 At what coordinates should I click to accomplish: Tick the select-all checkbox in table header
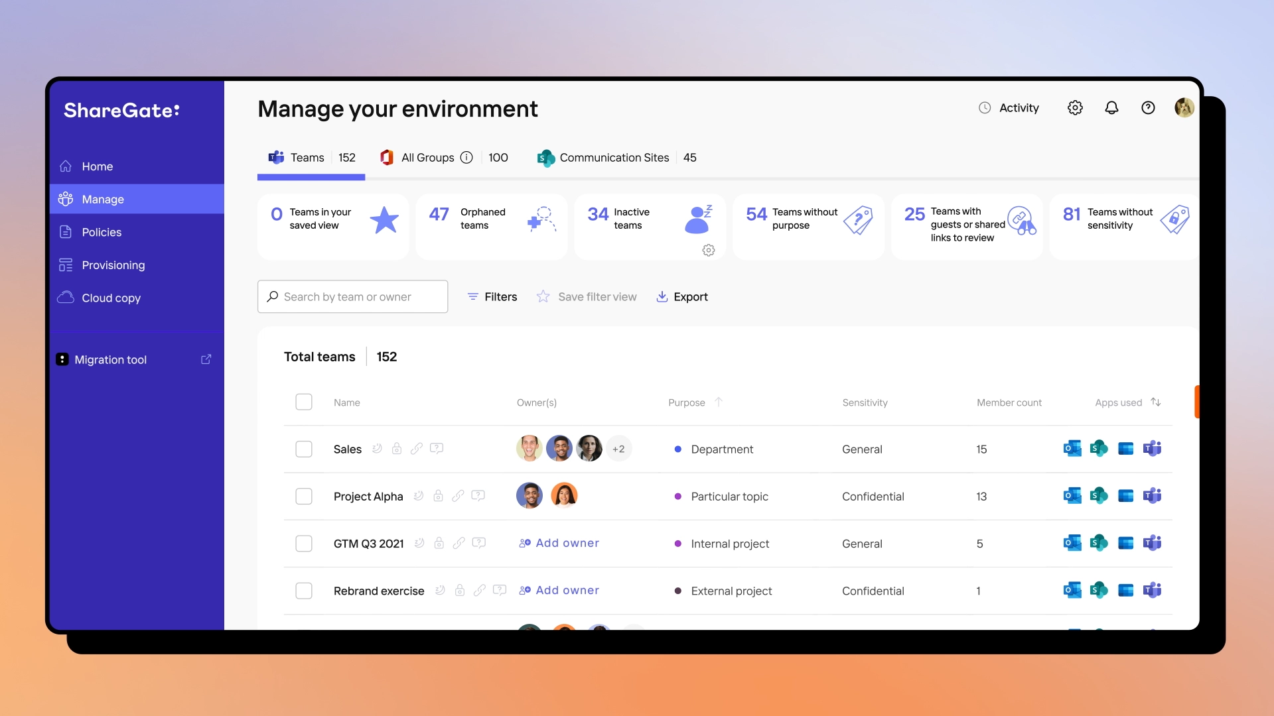pos(304,402)
